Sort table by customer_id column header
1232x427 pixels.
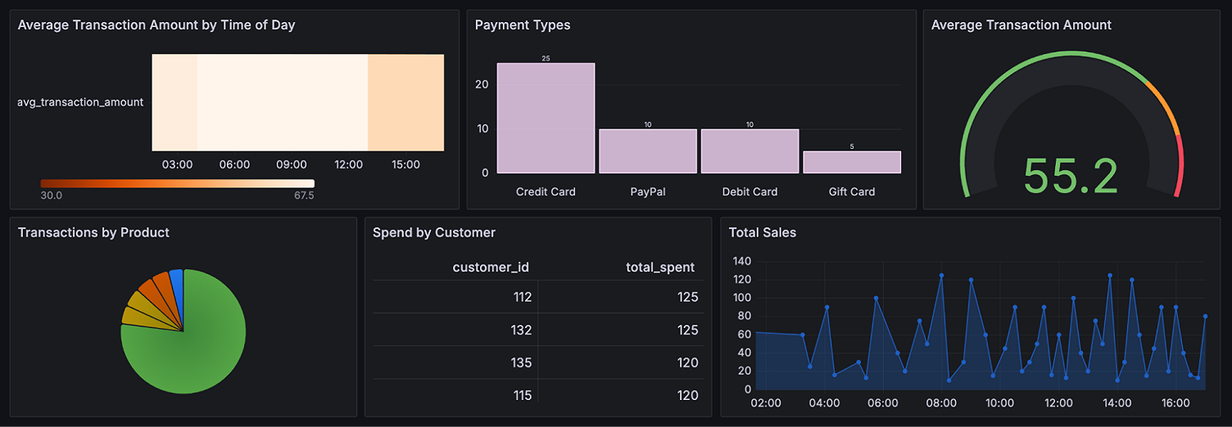coord(491,267)
